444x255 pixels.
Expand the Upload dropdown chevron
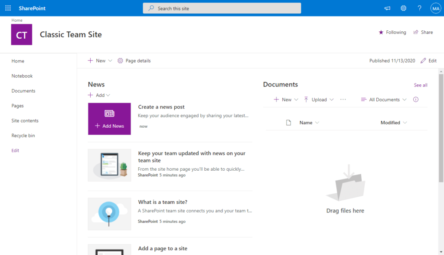[332, 99]
